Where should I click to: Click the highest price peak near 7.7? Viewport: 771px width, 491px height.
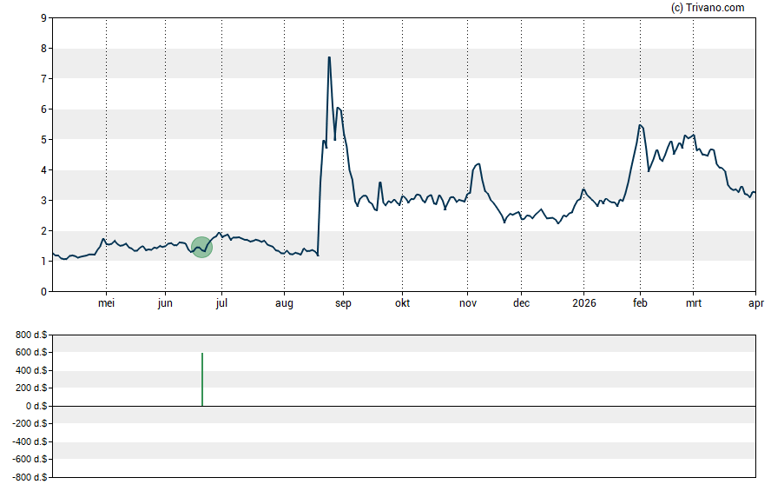[329, 57]
